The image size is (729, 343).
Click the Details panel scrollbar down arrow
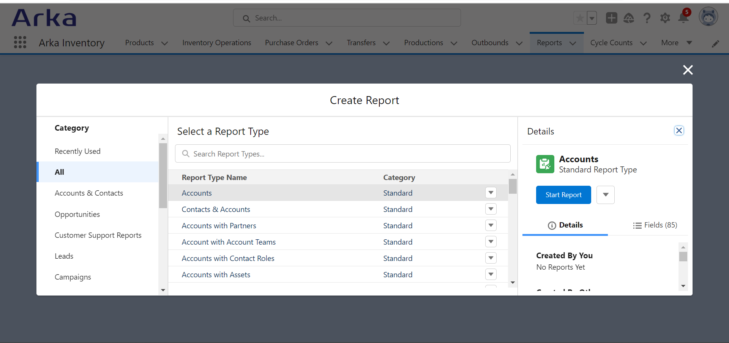pyautogui.click(x=683, y=286)
